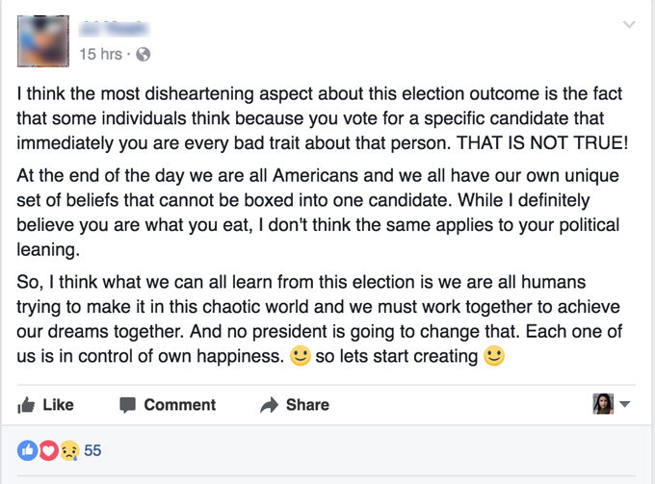Click the Share arrow icon
This screenshot has height=484, width=655.
(270, 405)
